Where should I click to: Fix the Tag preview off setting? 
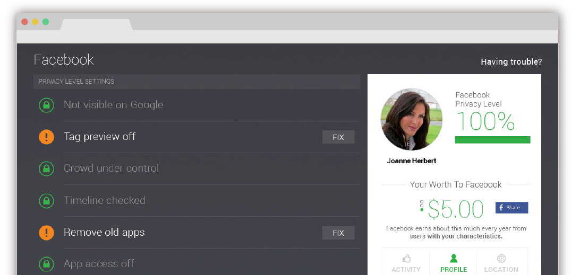pyautogui.click(x=338, y=137)
